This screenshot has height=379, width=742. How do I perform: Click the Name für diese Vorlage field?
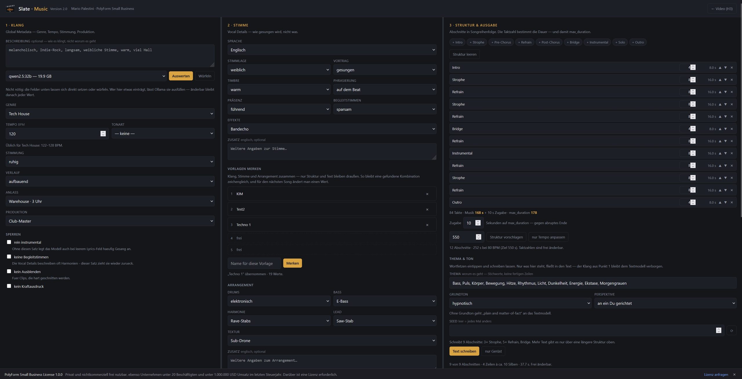click(254, 263)
